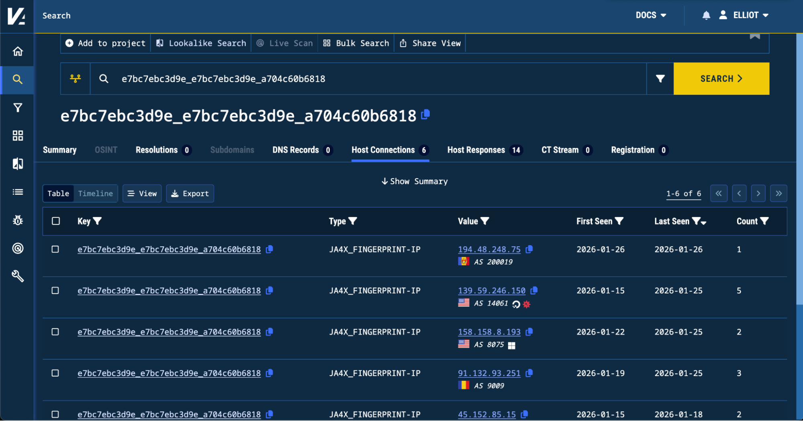
Task: Select the Search icon in the sidebar
Action: [x=17, y=79]
